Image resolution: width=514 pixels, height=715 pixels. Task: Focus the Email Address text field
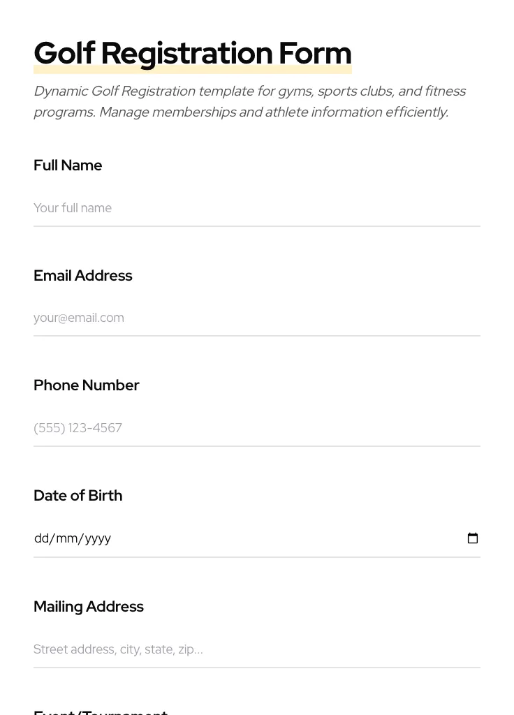click(256, 318)
